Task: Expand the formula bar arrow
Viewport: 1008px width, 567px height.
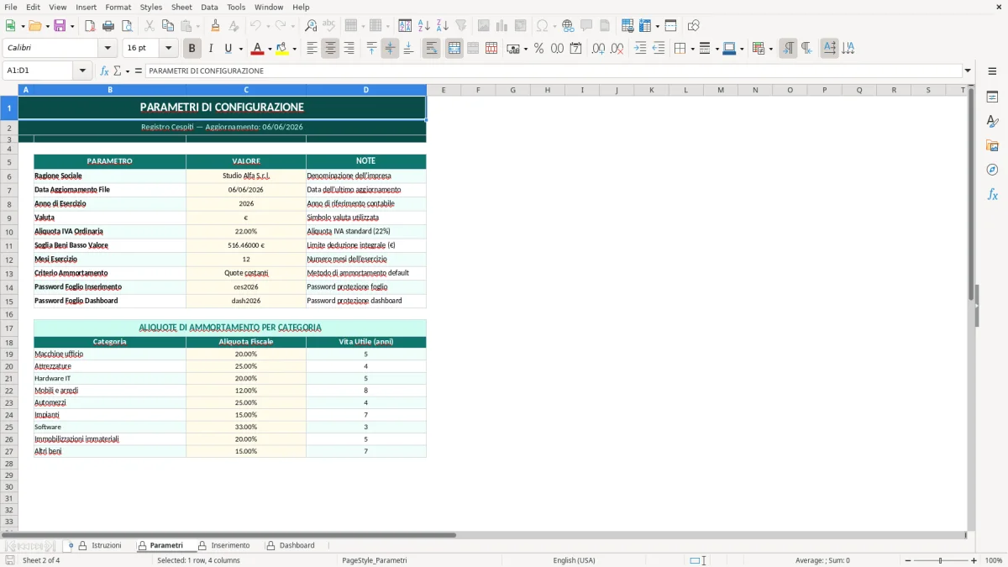Action: [968, 71]
